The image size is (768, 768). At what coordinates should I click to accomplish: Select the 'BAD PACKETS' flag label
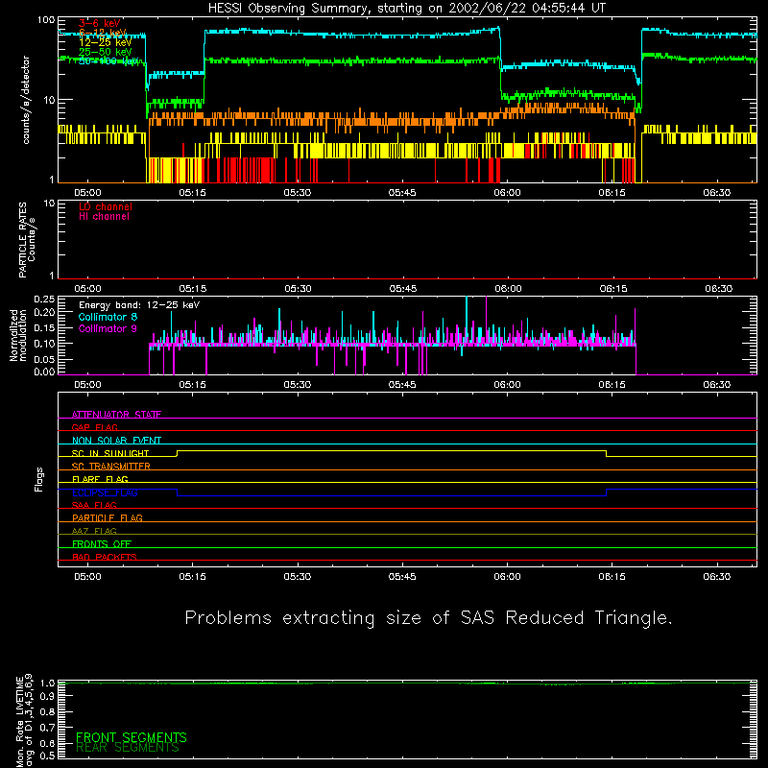[x=105, y=557]
